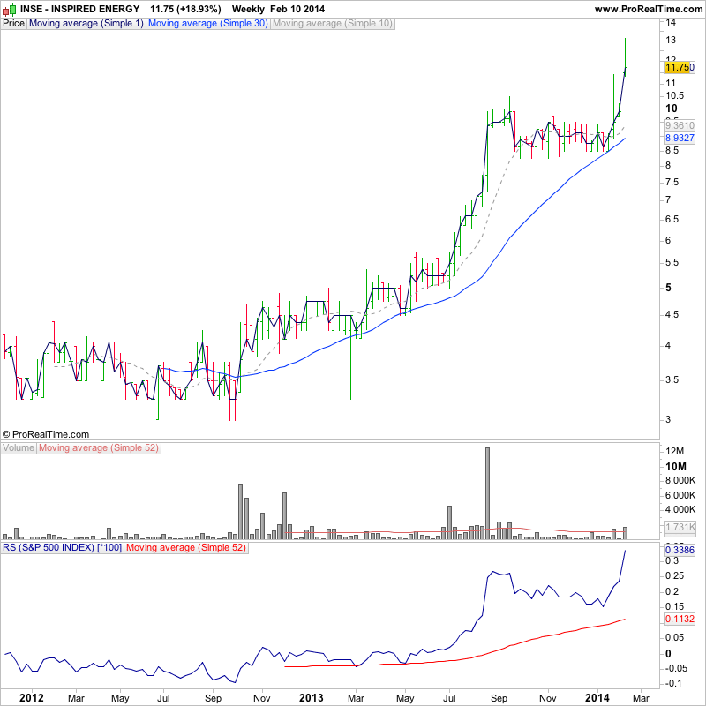Click the 0.25 label on RS axis
The image size is (706, 706).
[x=673, y=576]
